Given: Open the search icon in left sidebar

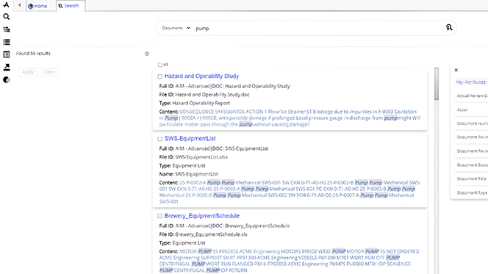Looking at the screenshot, I should [x=6, y=16].
